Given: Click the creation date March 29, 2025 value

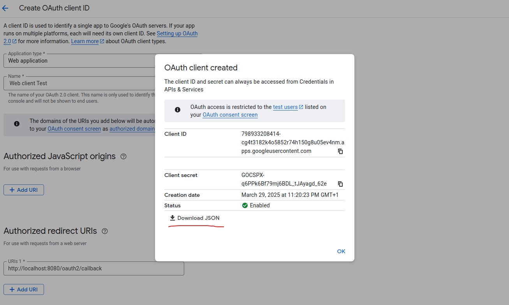Looking at the screenshot, I should point(290,195).
